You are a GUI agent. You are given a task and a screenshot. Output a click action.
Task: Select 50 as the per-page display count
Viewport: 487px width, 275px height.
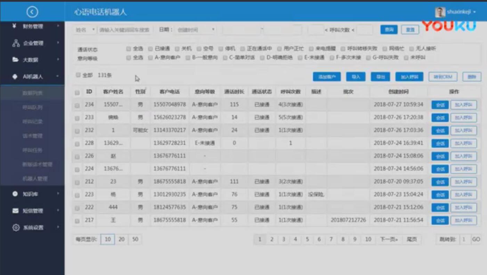(x=135, y=239)
